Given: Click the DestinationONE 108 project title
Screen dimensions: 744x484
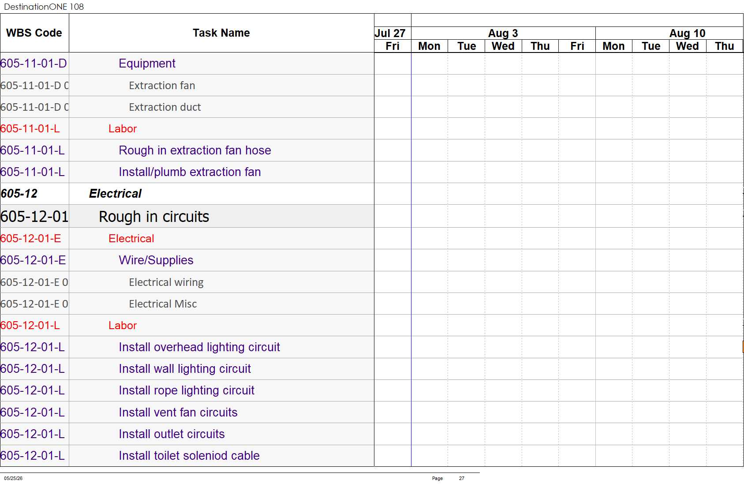Looking at the screenshot, I should [44, 7].
